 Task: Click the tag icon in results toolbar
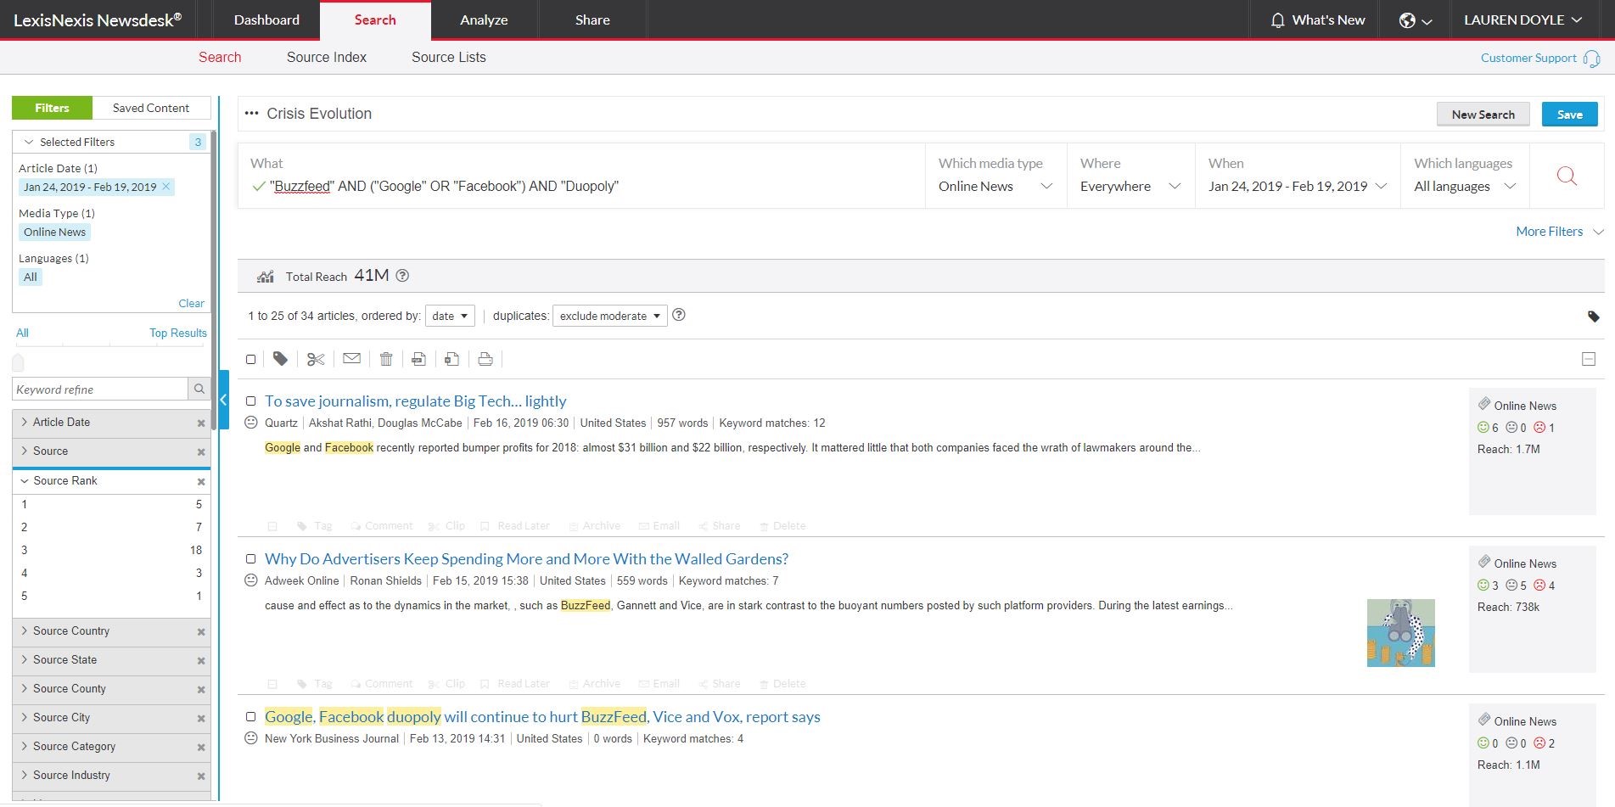[280, 359]
